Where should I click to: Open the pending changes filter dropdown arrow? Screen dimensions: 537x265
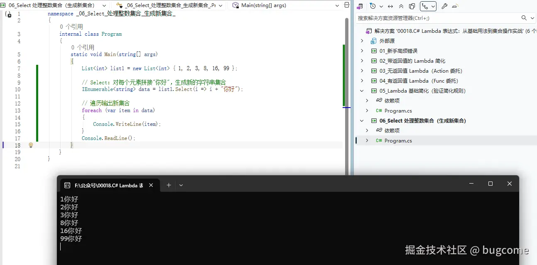point(381,6)
